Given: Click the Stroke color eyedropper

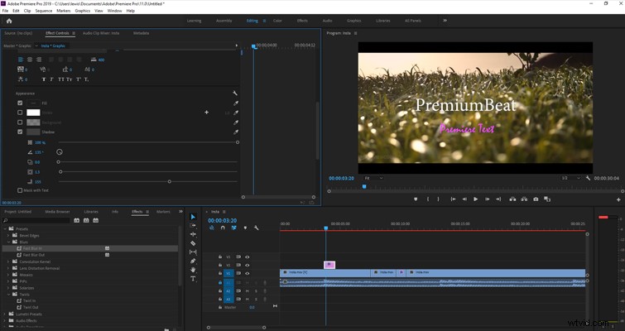Looking at the screenshot, I should tap(236, 113).
